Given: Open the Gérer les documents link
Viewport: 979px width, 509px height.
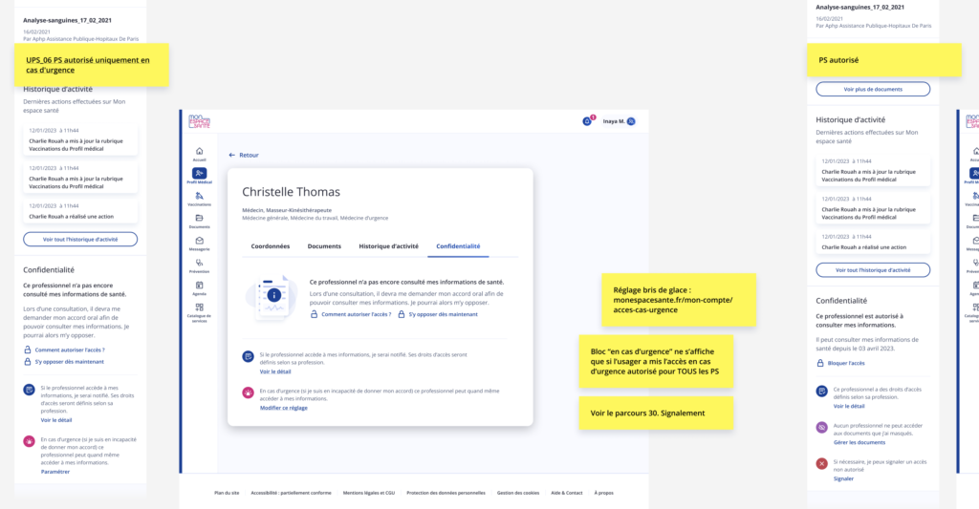Looking at the screenshot, I should [859, 442].
